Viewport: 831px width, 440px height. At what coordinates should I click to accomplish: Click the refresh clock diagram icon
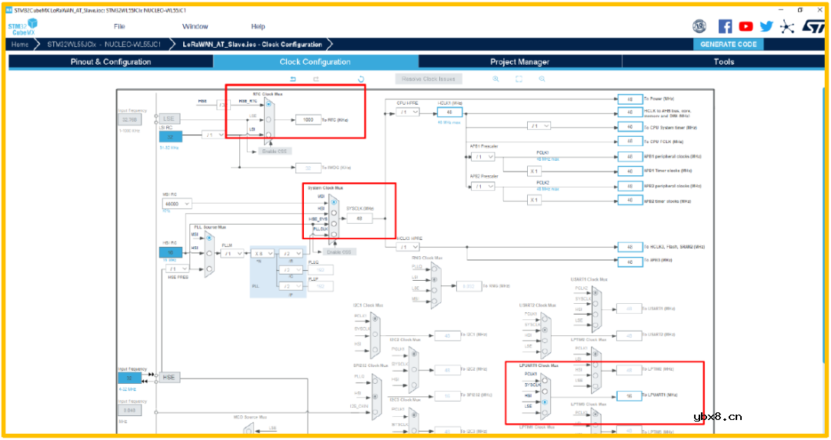click(361, 79)
